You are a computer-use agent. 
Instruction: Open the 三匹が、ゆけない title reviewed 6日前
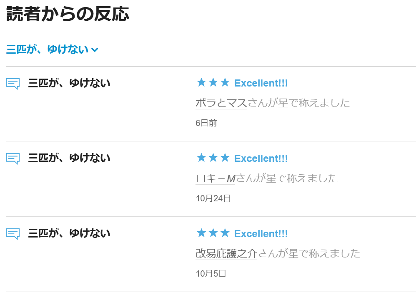click(x=69, y=83)
